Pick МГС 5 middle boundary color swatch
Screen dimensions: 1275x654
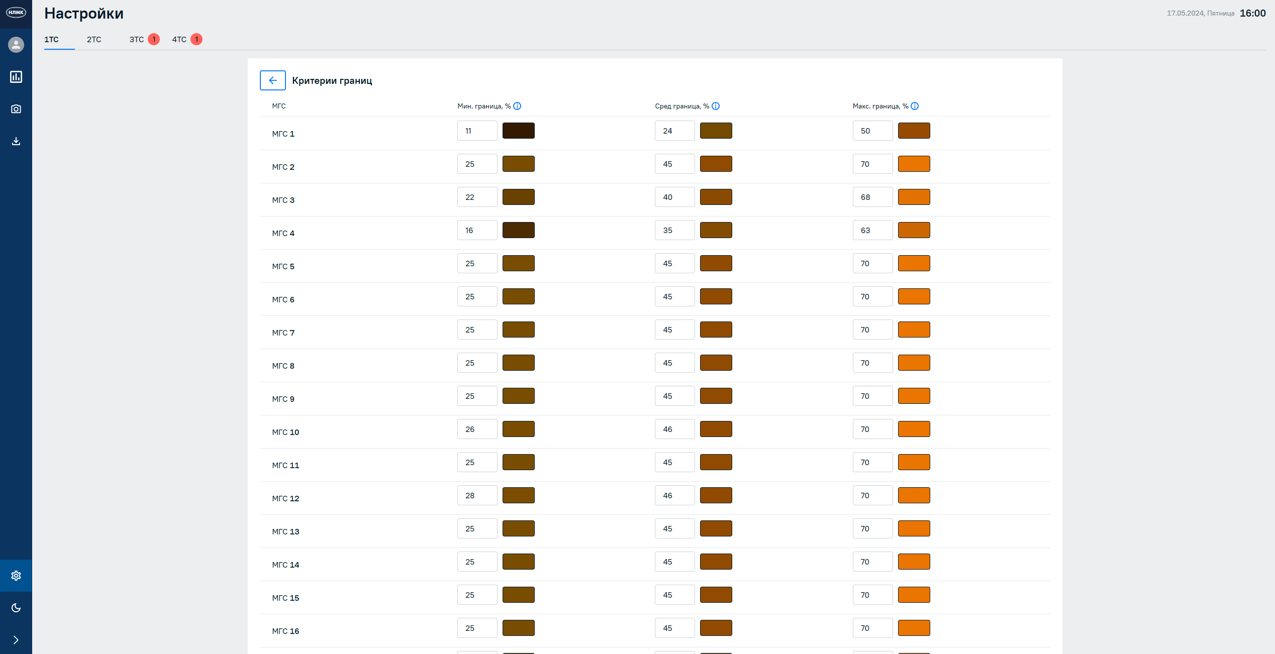[716, 263]
